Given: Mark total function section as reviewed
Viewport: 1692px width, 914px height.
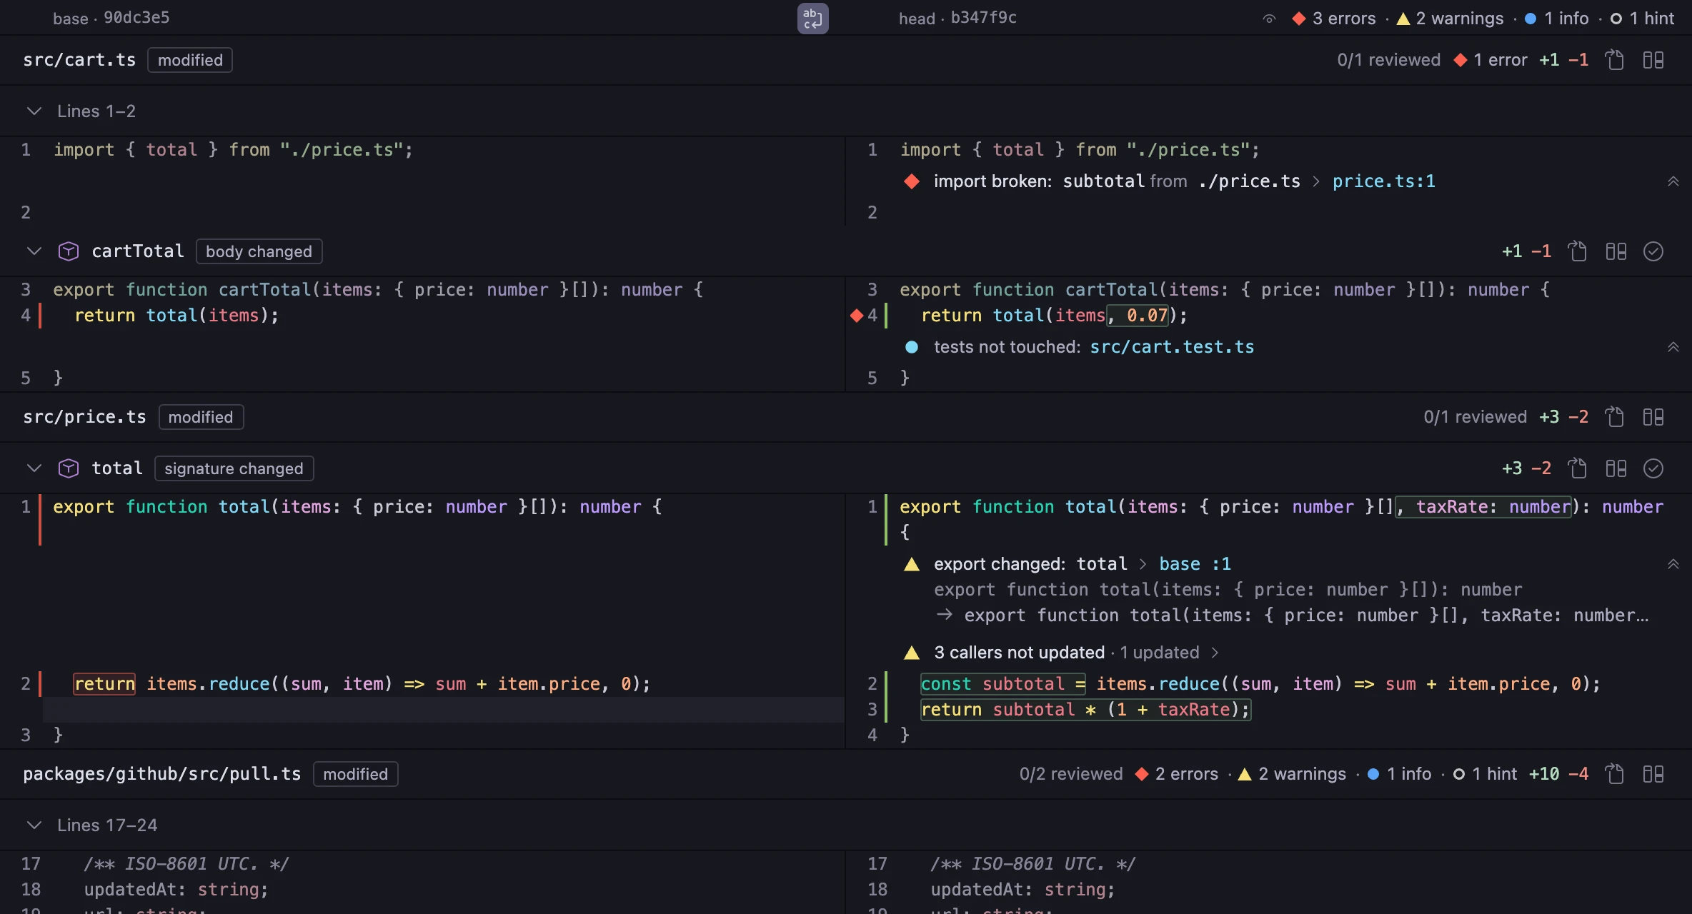Looking at the screenshot, I should click(x=1653, y=468).
